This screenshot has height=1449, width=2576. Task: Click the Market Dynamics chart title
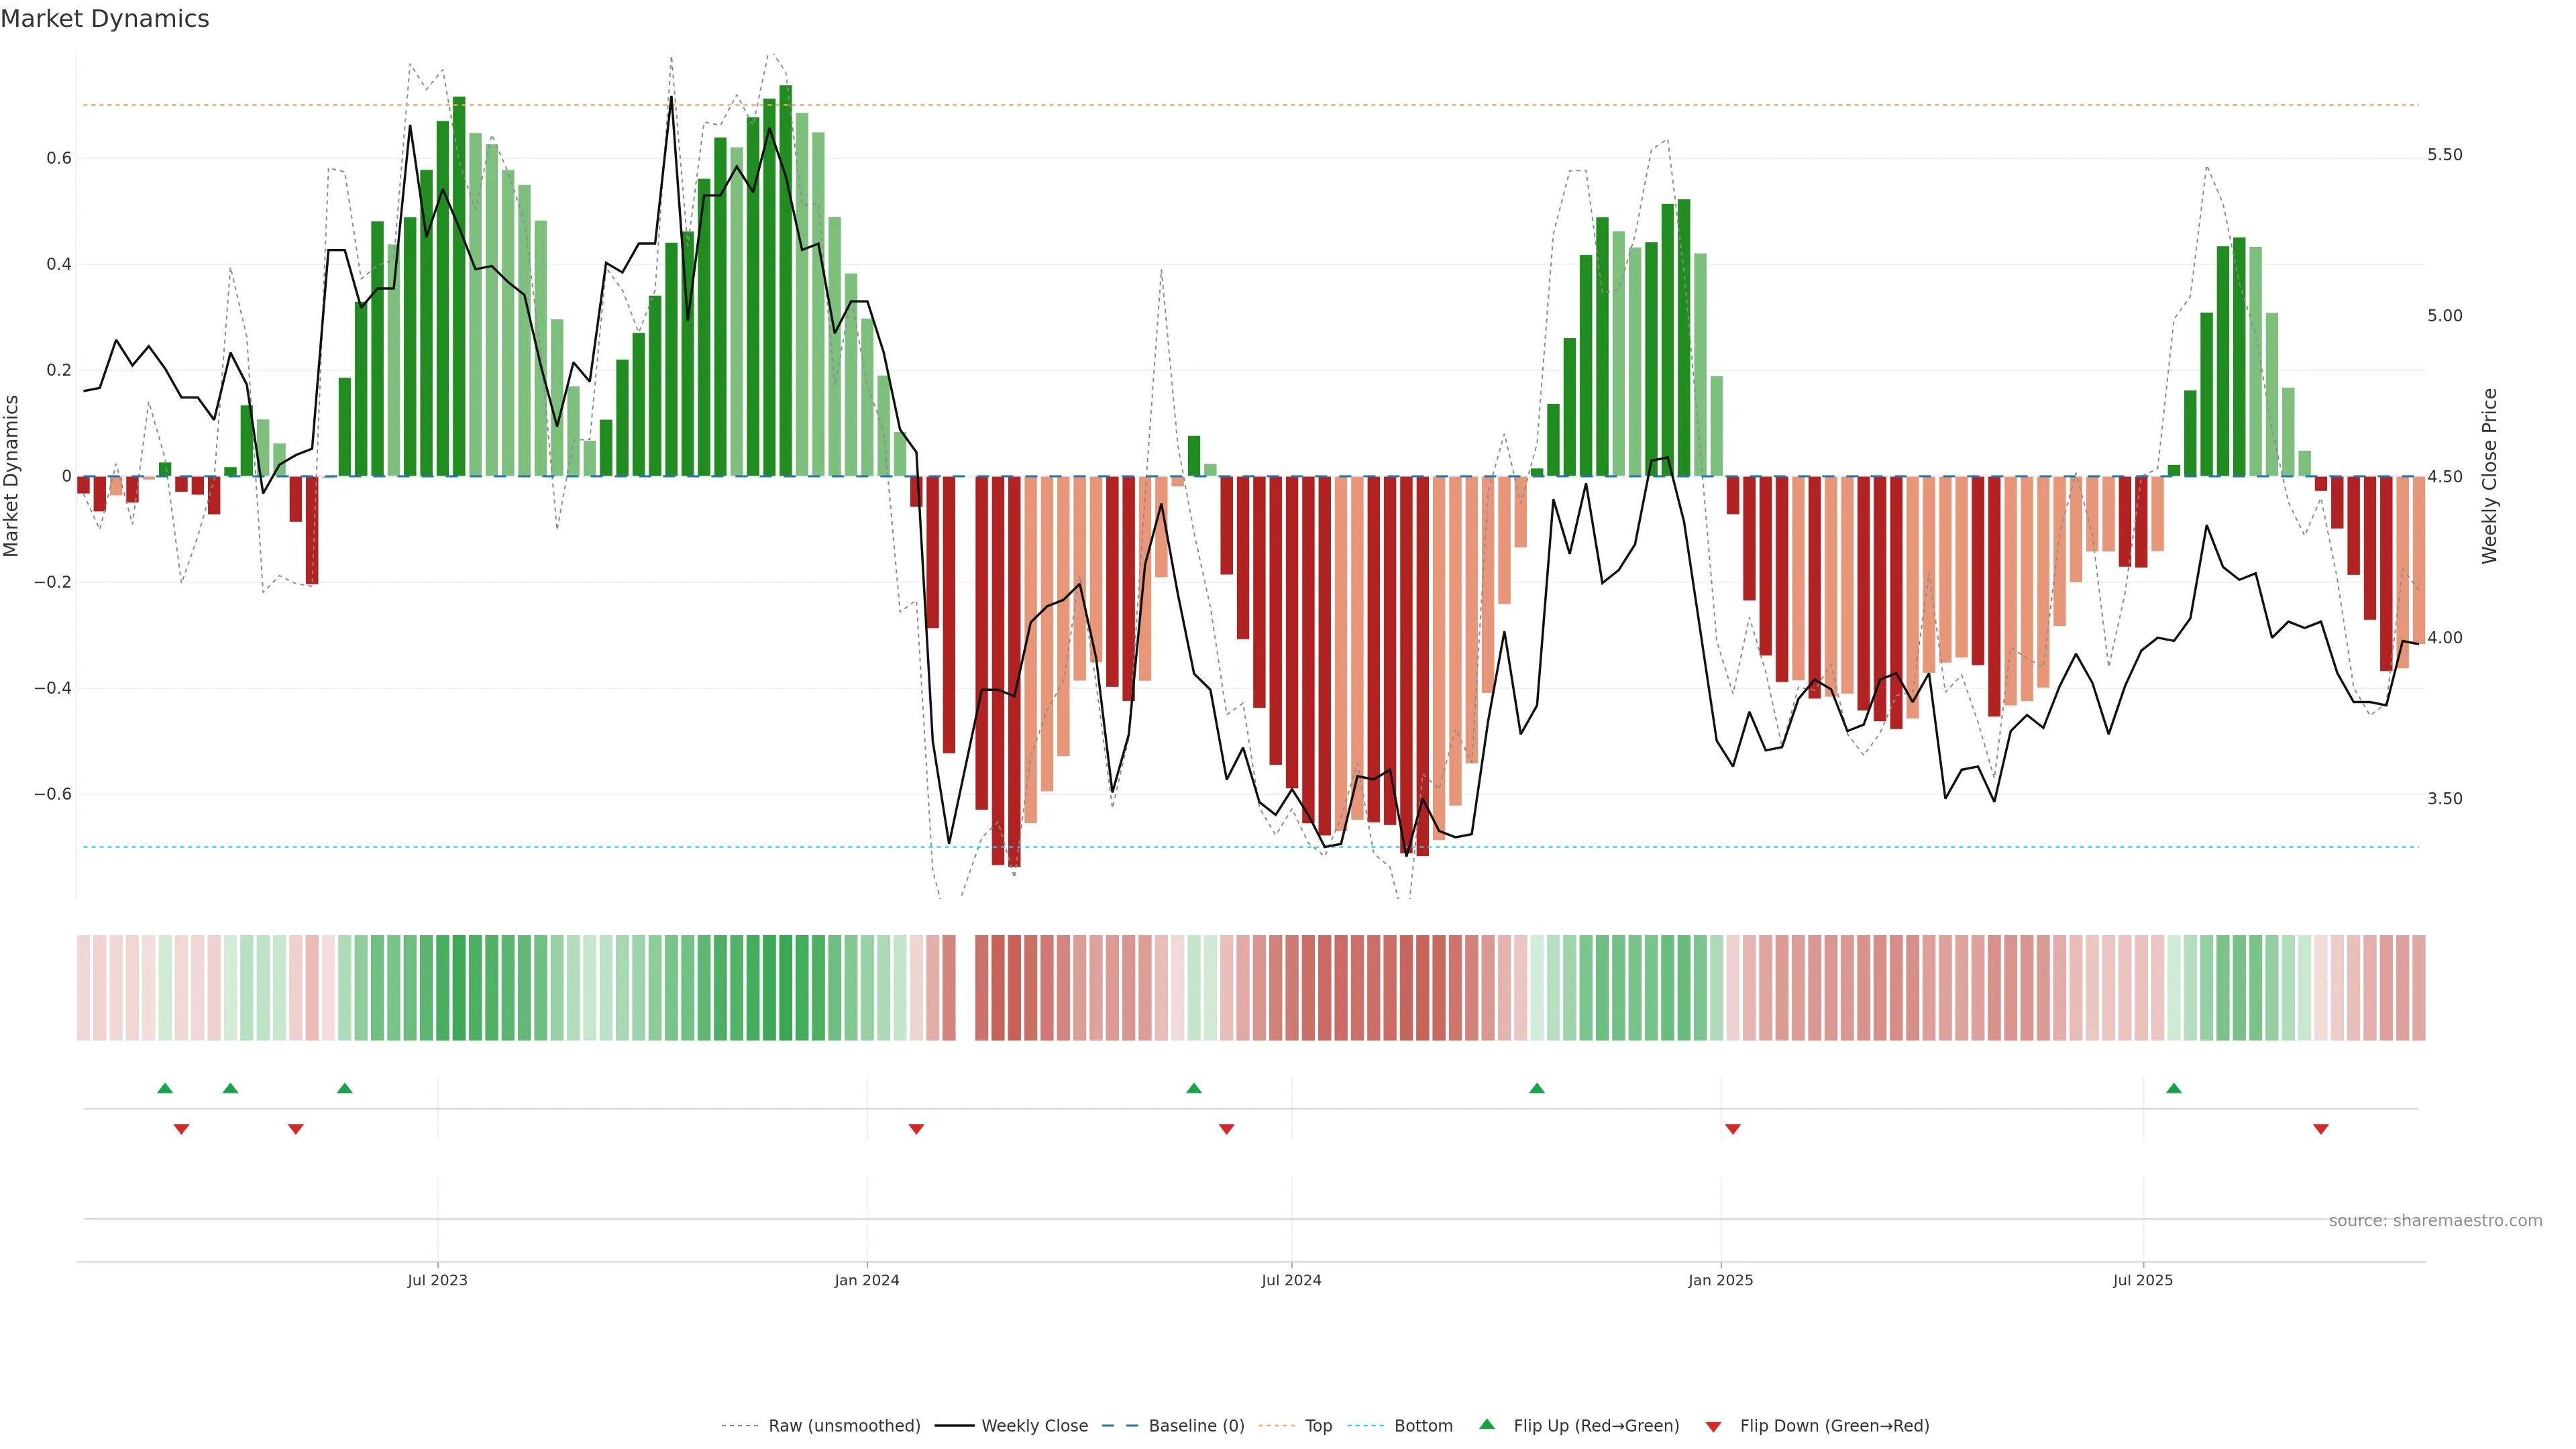pos(105,19)
